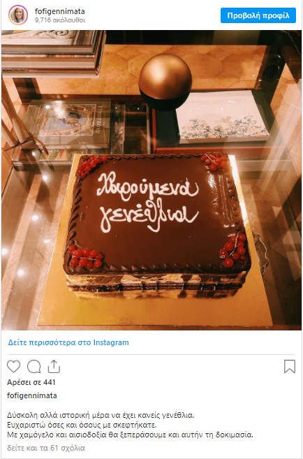The width and height of the screenshot is (303, 459).
Task: Select the caption line starting with Με χαμόγελο
Action: click(130, 435)
